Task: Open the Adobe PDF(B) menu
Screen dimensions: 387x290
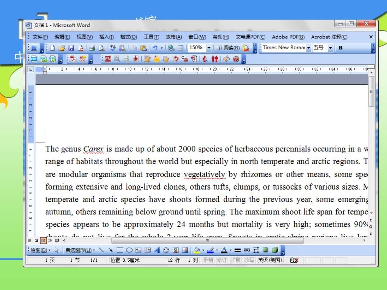Action: [x=288, y=37]
